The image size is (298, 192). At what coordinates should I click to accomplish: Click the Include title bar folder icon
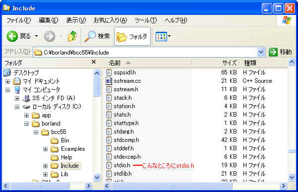[x=6, y=8]
